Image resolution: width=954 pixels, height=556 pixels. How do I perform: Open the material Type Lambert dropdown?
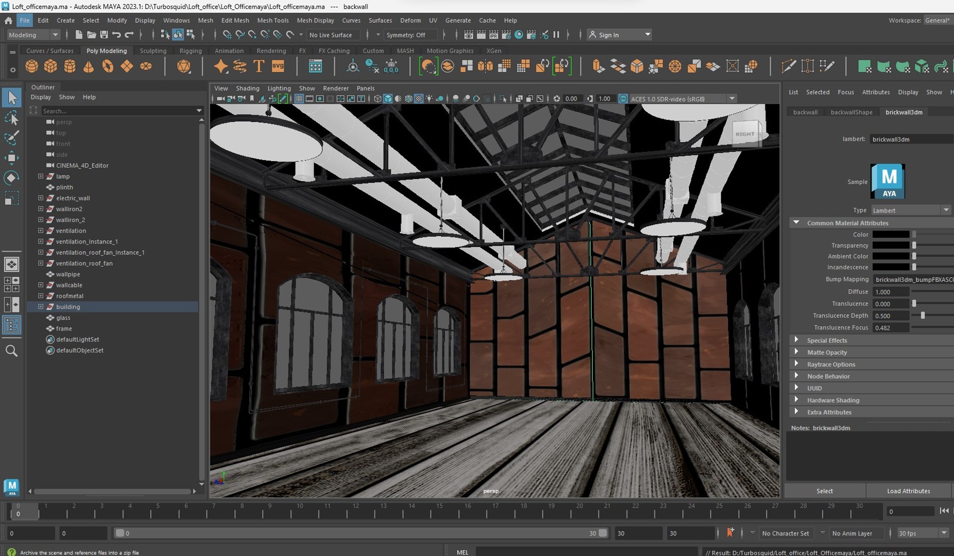pos(911,210)
